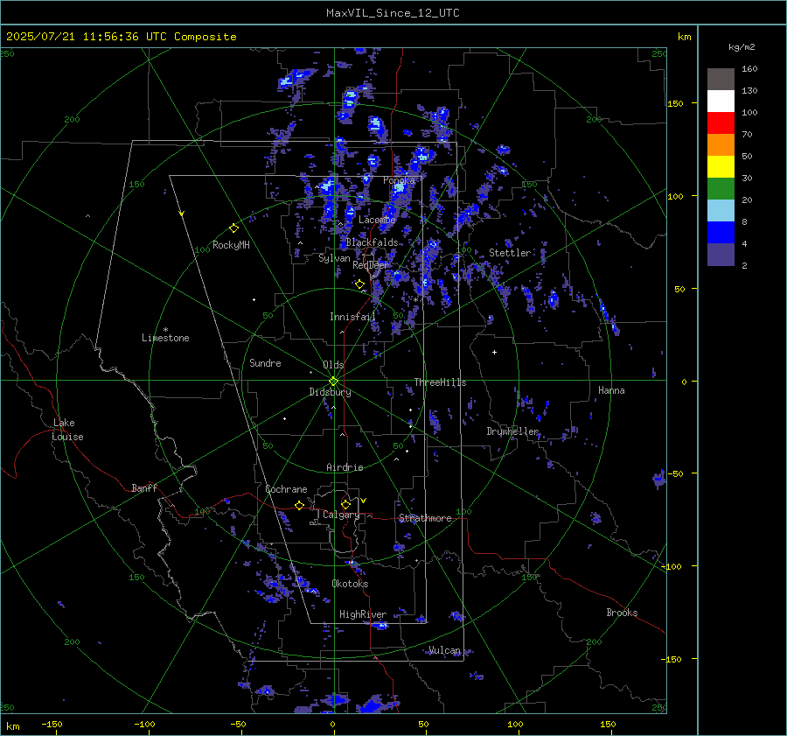The width and height of the screenshot is (787, 736).
Task: Select the Calgary city label
Action: coord(341,515)
